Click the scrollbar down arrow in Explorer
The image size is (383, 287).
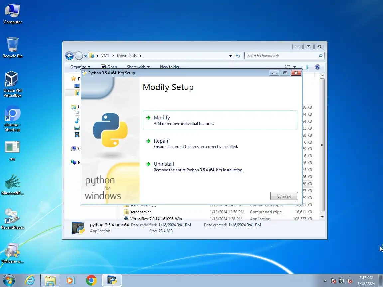(322, 217)
